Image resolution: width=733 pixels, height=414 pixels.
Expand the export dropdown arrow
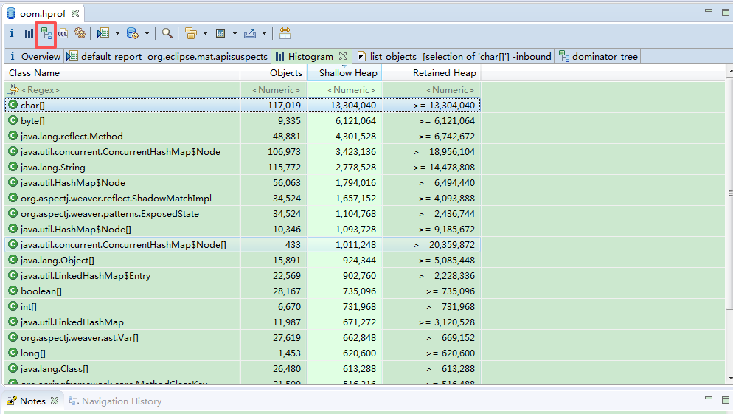coord(264,33)
